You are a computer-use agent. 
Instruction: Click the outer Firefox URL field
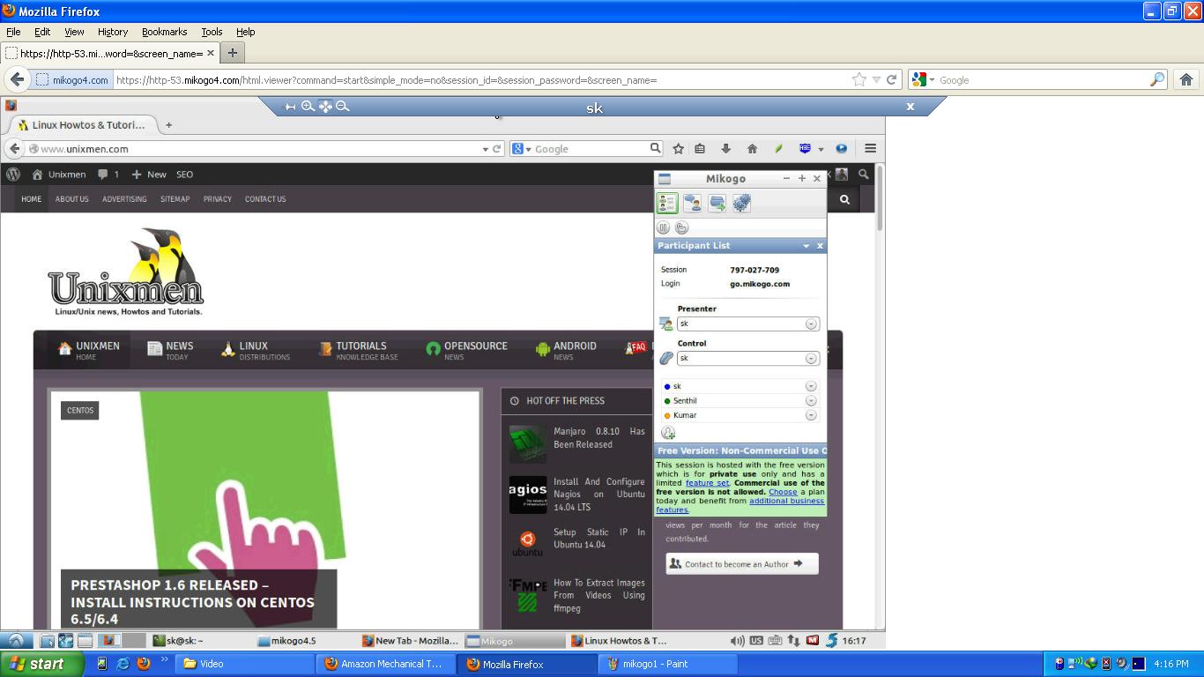[480, 79]
